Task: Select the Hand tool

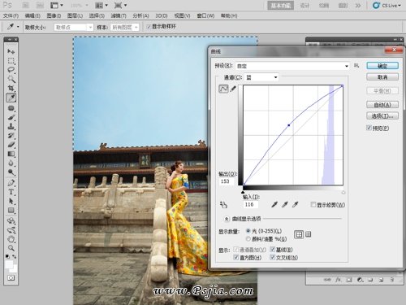Action: point(11,239)
